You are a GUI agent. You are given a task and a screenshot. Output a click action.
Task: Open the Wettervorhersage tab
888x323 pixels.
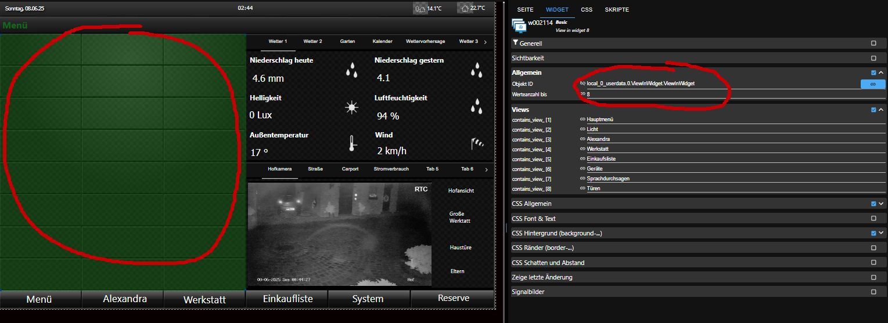coord(425,42)
